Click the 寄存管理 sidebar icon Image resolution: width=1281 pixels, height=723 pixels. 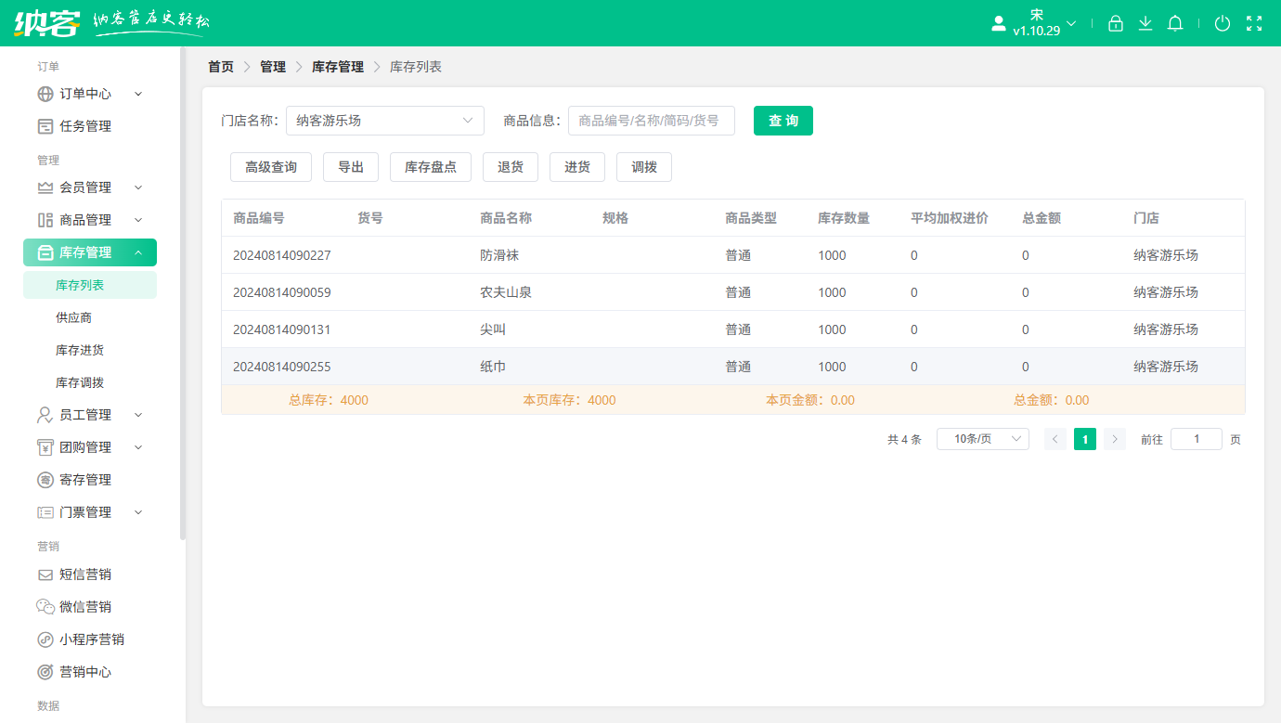coord(45,479)
